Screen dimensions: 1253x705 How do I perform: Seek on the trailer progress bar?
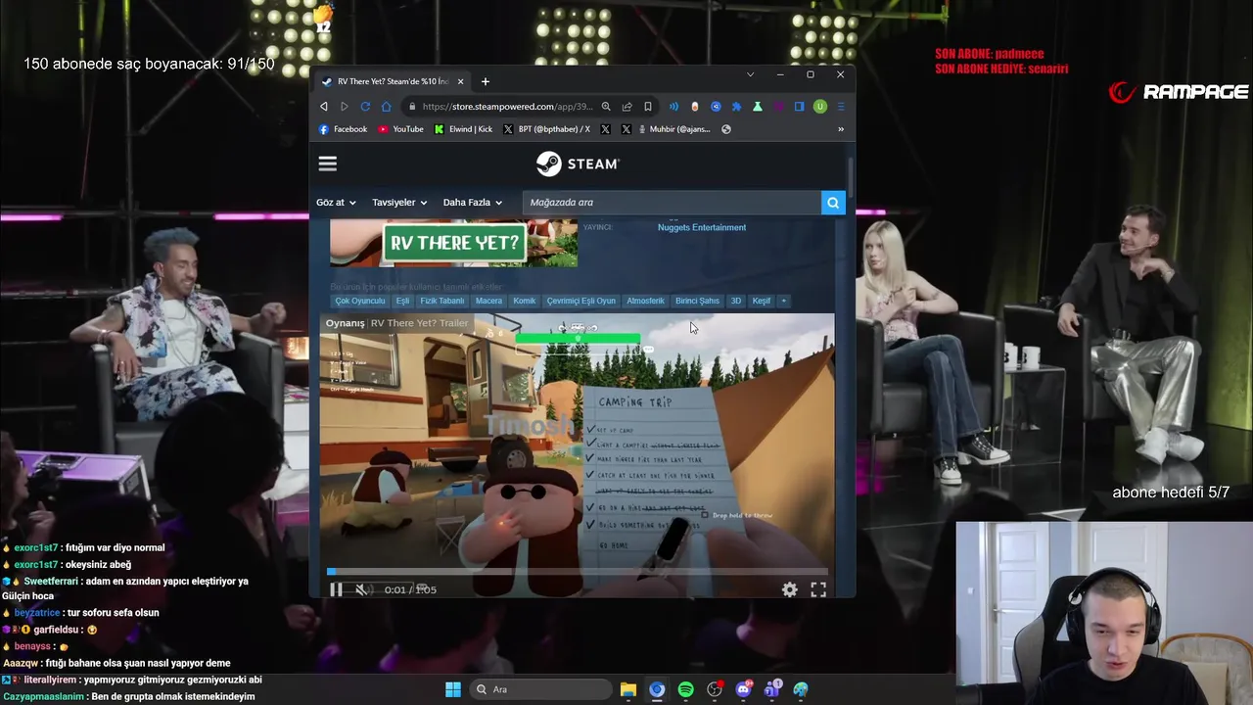click(578, 572)
